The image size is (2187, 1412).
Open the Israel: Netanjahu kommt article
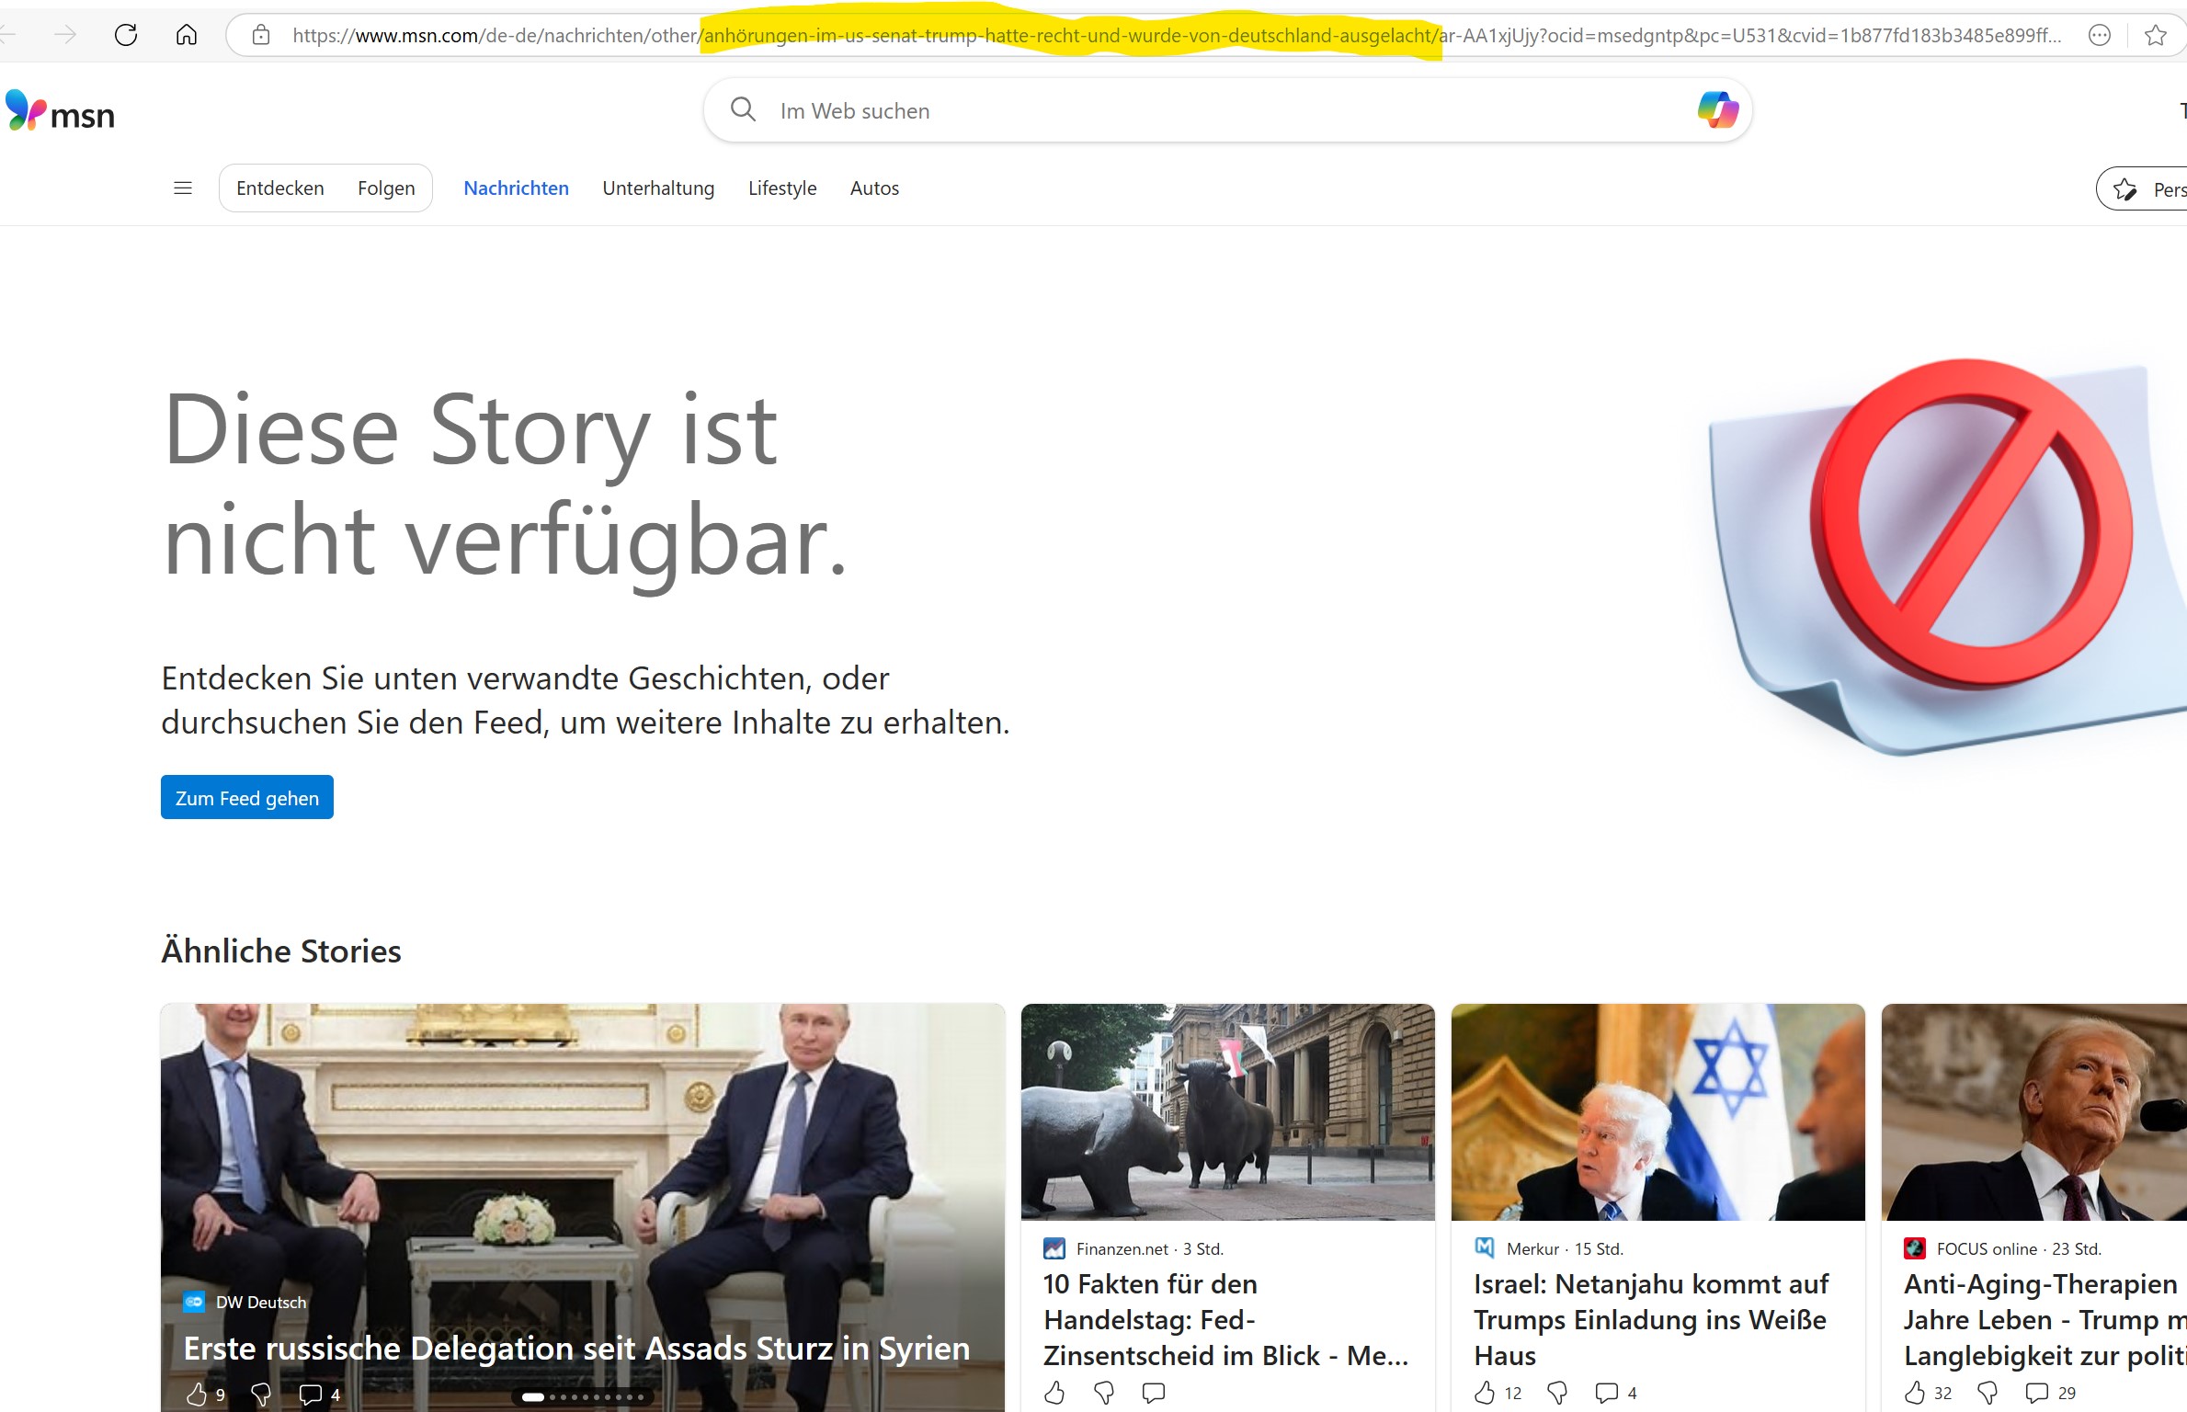(1651, 1319)
